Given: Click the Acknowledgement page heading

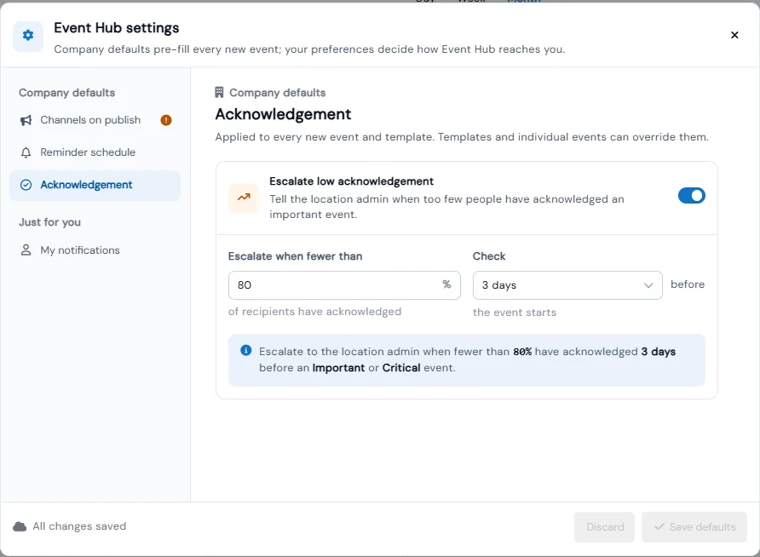Looking at the screenshot, I should (x=283, y=114).
